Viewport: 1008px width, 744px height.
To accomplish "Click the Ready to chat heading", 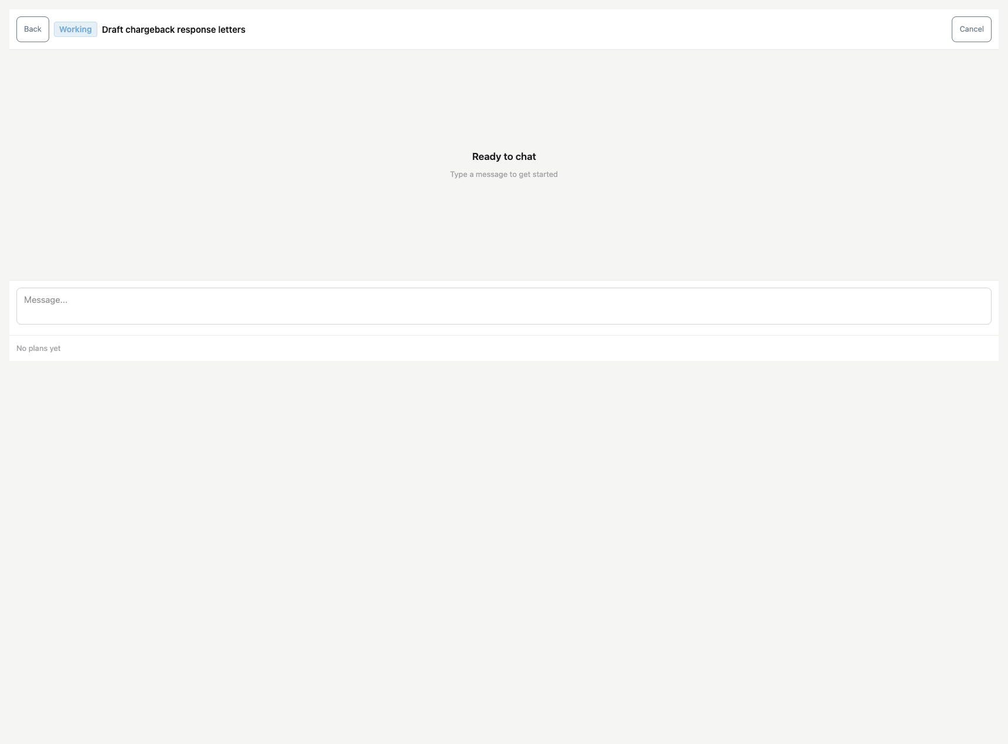I will point(503,156).
